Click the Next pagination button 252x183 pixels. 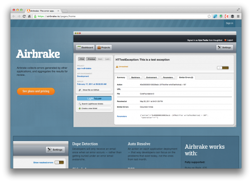100,59
